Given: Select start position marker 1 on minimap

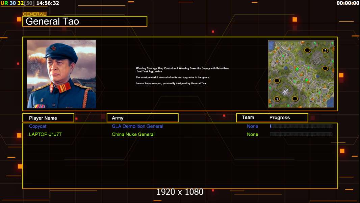Looking at the screenshot, I should [277, 99].
